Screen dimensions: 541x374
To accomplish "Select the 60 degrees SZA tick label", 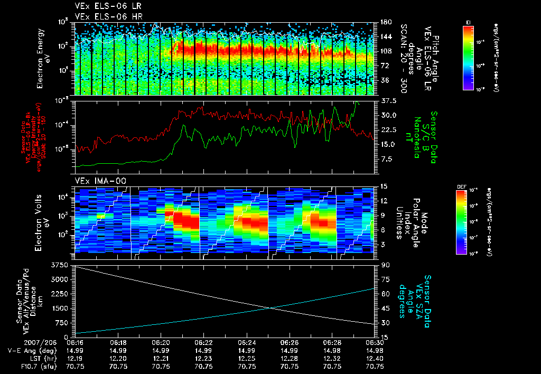I will coord(385,294).
